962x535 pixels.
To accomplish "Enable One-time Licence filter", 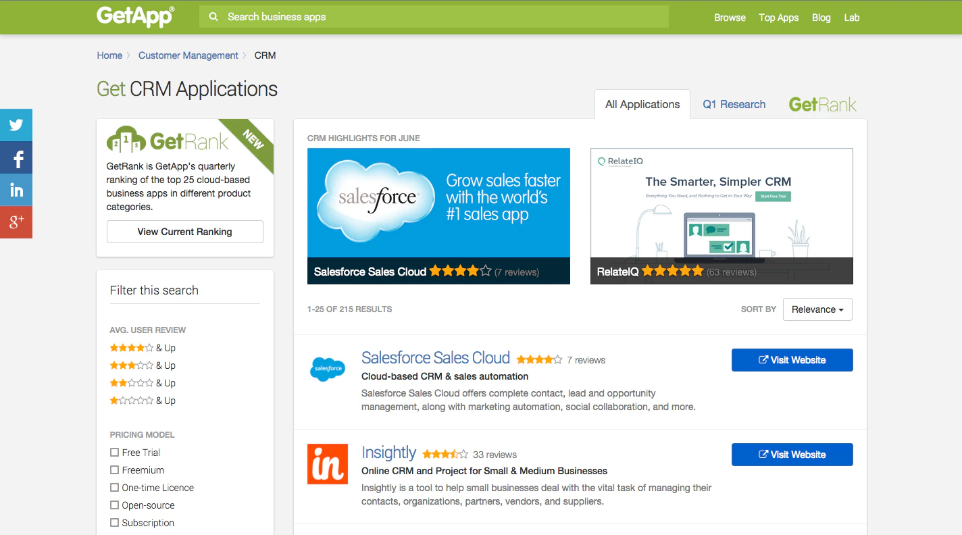I will point(114,487).
